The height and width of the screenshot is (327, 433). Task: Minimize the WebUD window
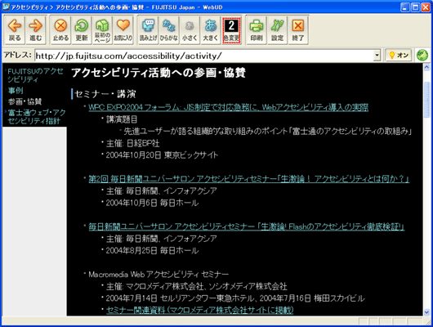[405, 7]
